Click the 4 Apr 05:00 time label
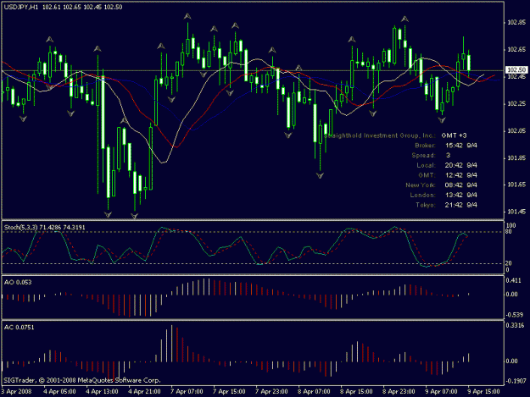 pyautogui.click(x=60, y=392)
